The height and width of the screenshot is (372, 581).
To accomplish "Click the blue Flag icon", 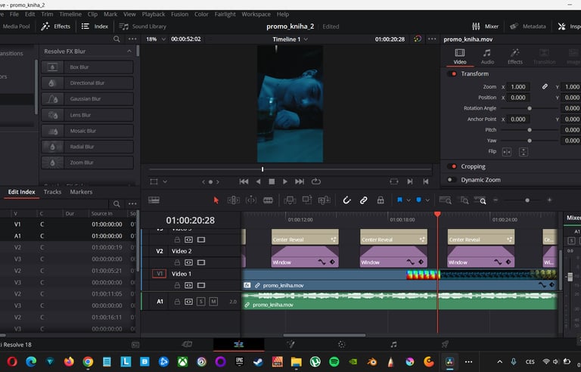I will coord(399,200).
